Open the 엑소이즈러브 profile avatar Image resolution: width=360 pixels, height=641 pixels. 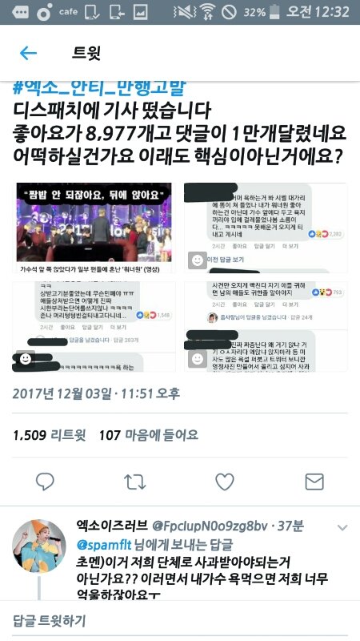(x=39, y=546)
